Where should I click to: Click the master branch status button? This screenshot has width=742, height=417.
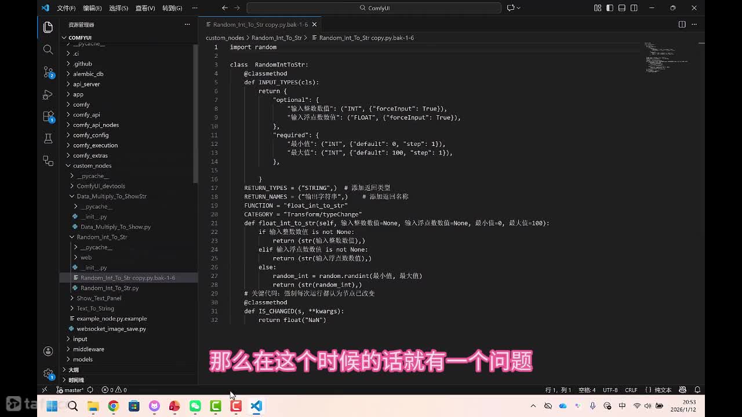coord(70,390)
